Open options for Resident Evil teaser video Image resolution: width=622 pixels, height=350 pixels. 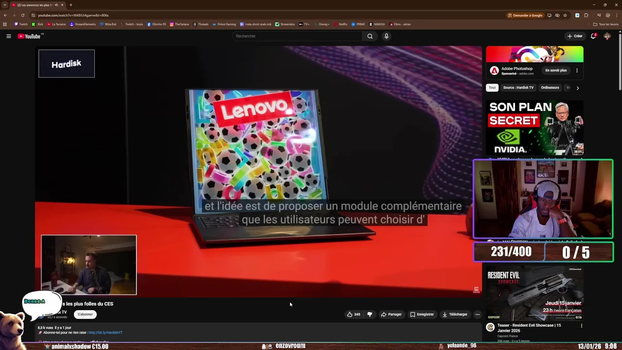click(x=581, y=326)
